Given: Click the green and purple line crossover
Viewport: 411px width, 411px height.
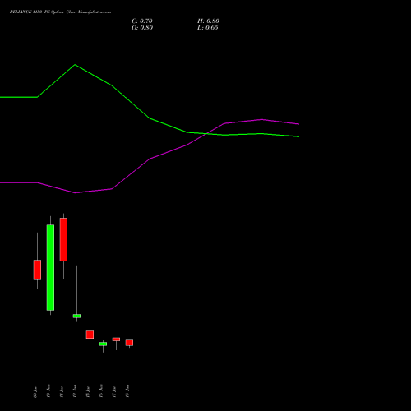Looking at the screenshot, I should point(207,133).
